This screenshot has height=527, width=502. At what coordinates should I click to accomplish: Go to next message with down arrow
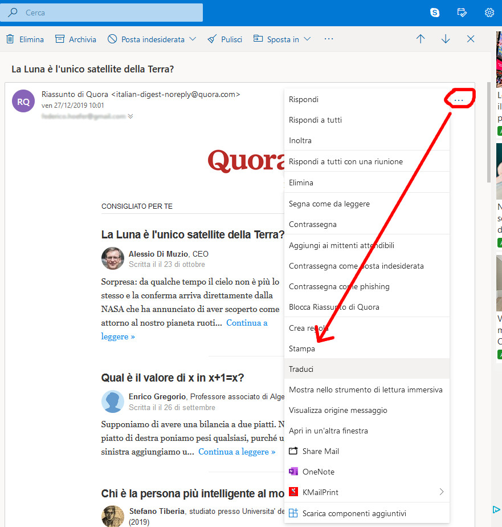click(446, 39)
